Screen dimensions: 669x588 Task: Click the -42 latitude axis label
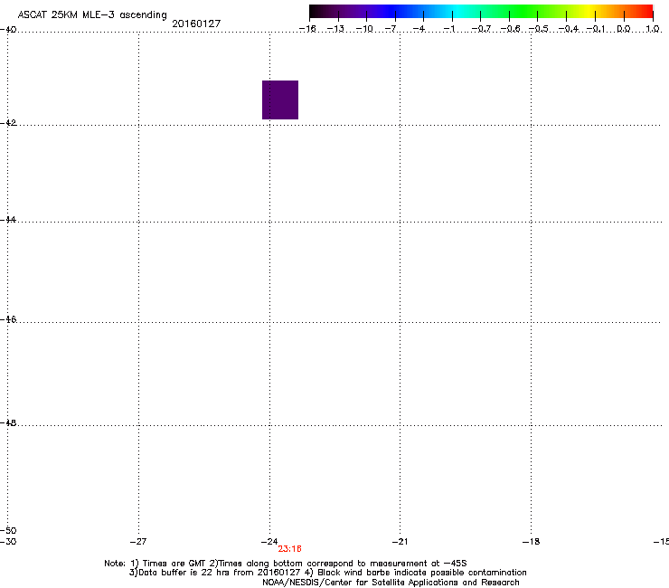pyautogui.click(x=8, y=122)
